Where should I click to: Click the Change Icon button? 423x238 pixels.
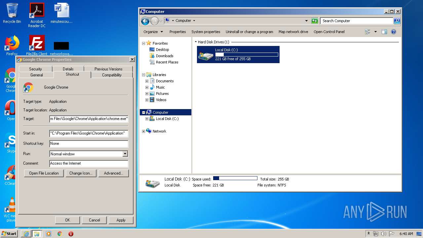81,173
